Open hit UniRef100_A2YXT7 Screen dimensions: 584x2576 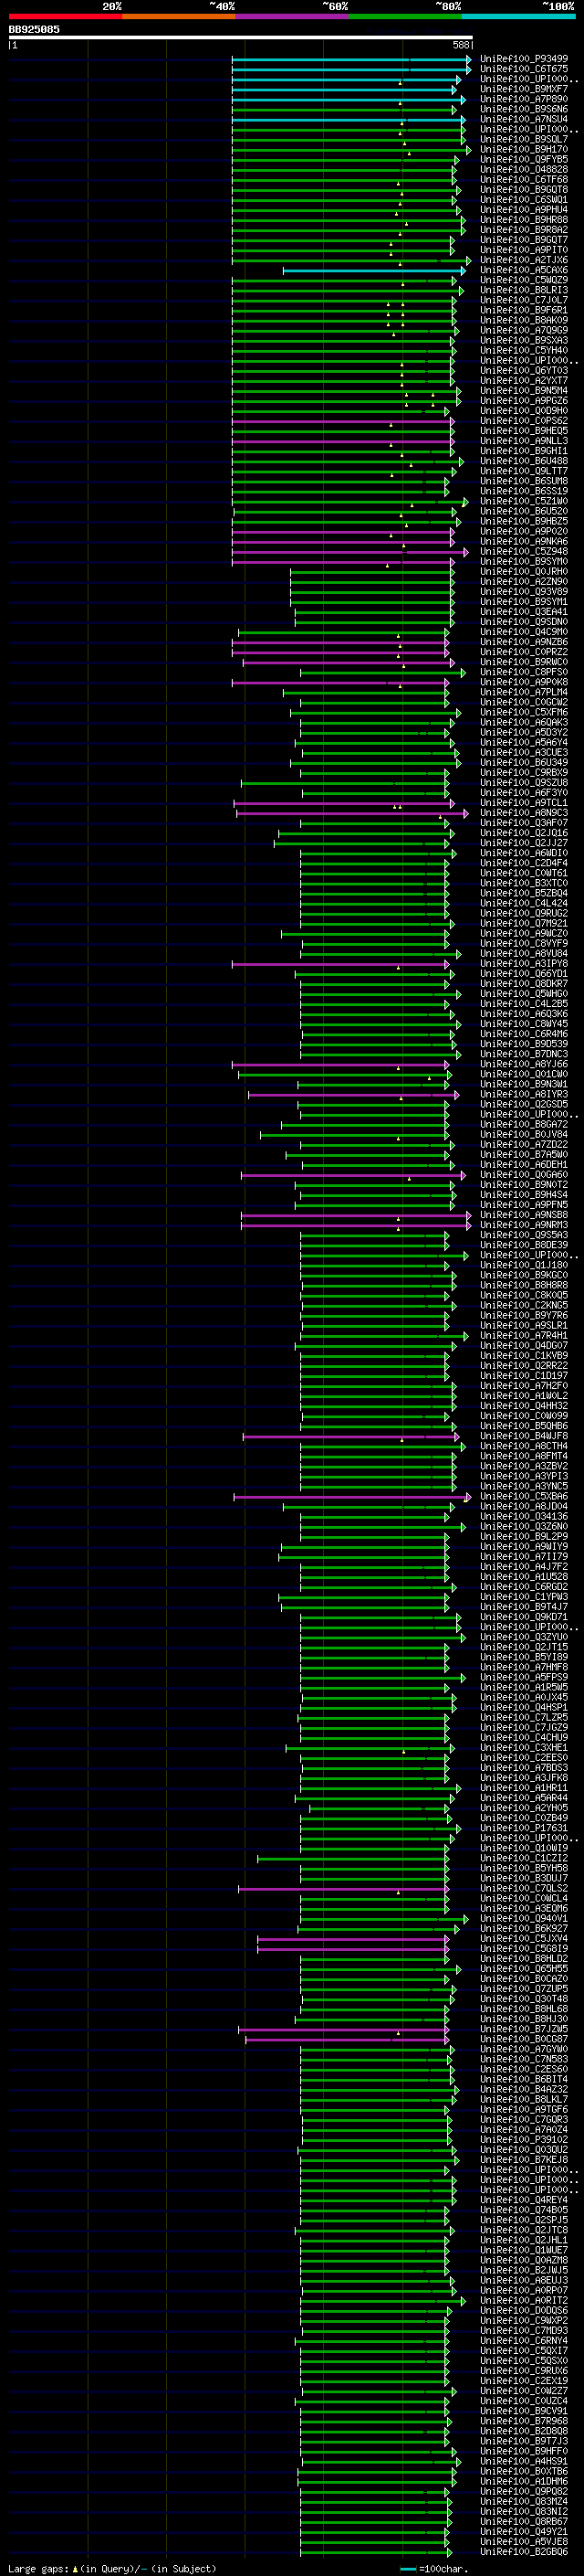pyautogui.click(x=524, y=380)
